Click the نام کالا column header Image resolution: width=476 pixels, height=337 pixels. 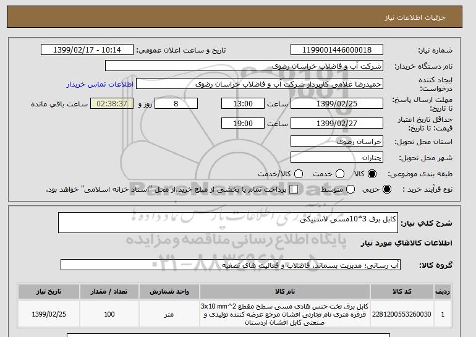pyautogui.click(x=285, y=291)
